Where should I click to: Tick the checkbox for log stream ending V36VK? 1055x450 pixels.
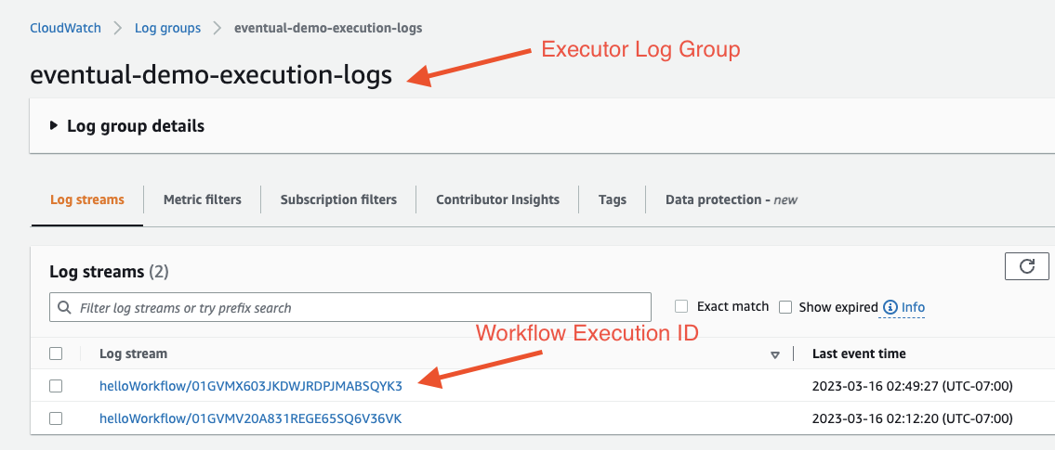pos(56,418)
